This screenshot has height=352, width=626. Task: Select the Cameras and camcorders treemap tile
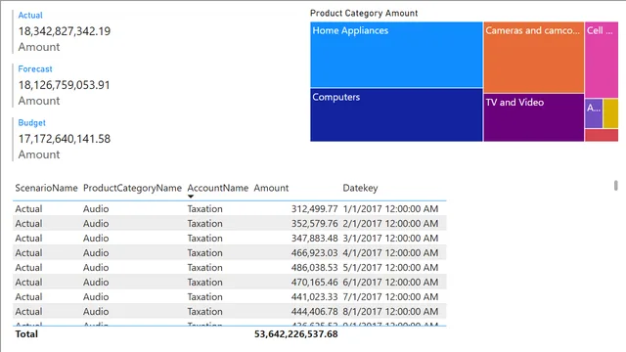click(534, 57)
